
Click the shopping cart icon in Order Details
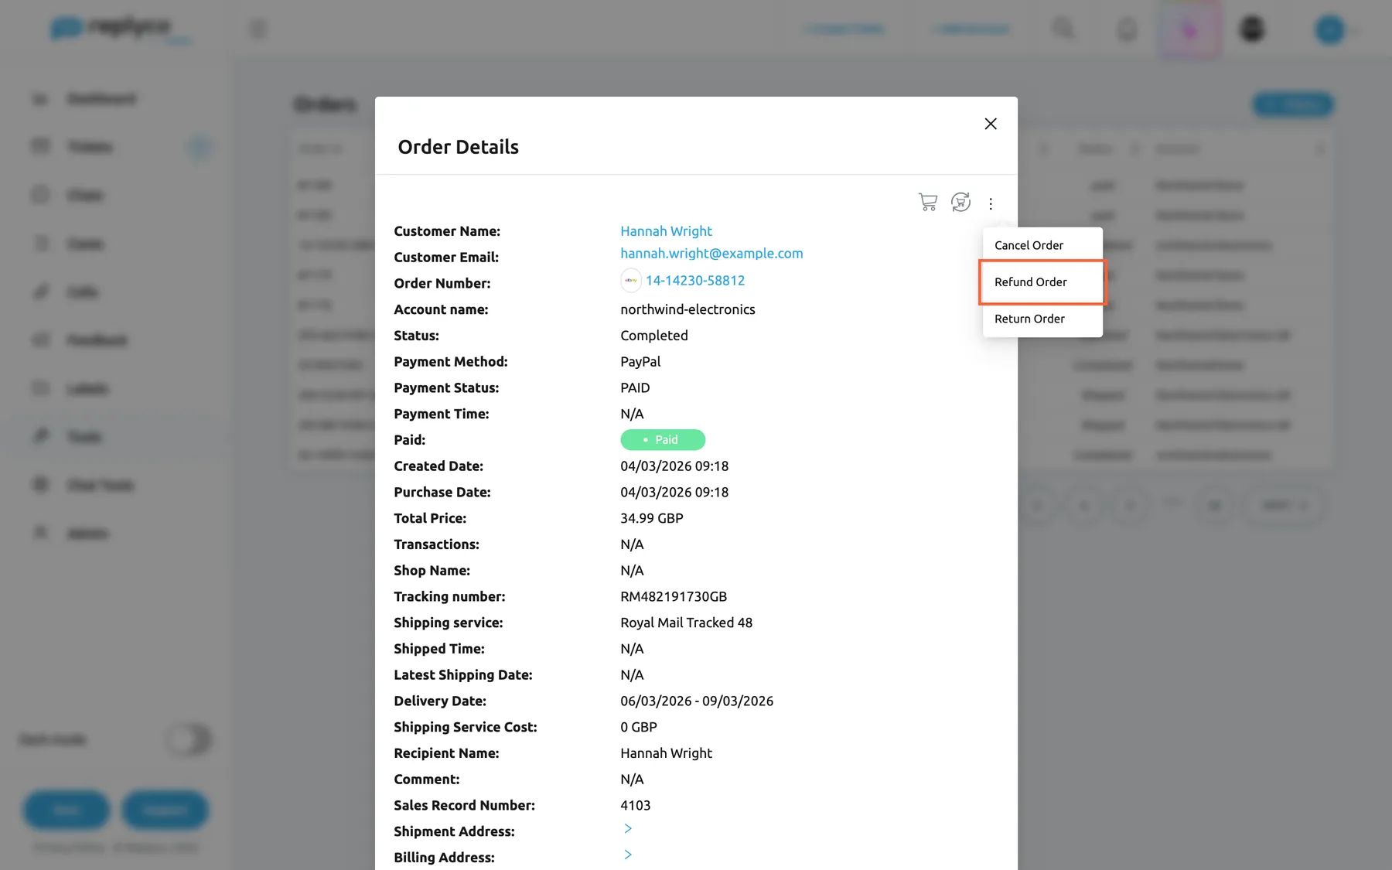(x=927, y=203)
